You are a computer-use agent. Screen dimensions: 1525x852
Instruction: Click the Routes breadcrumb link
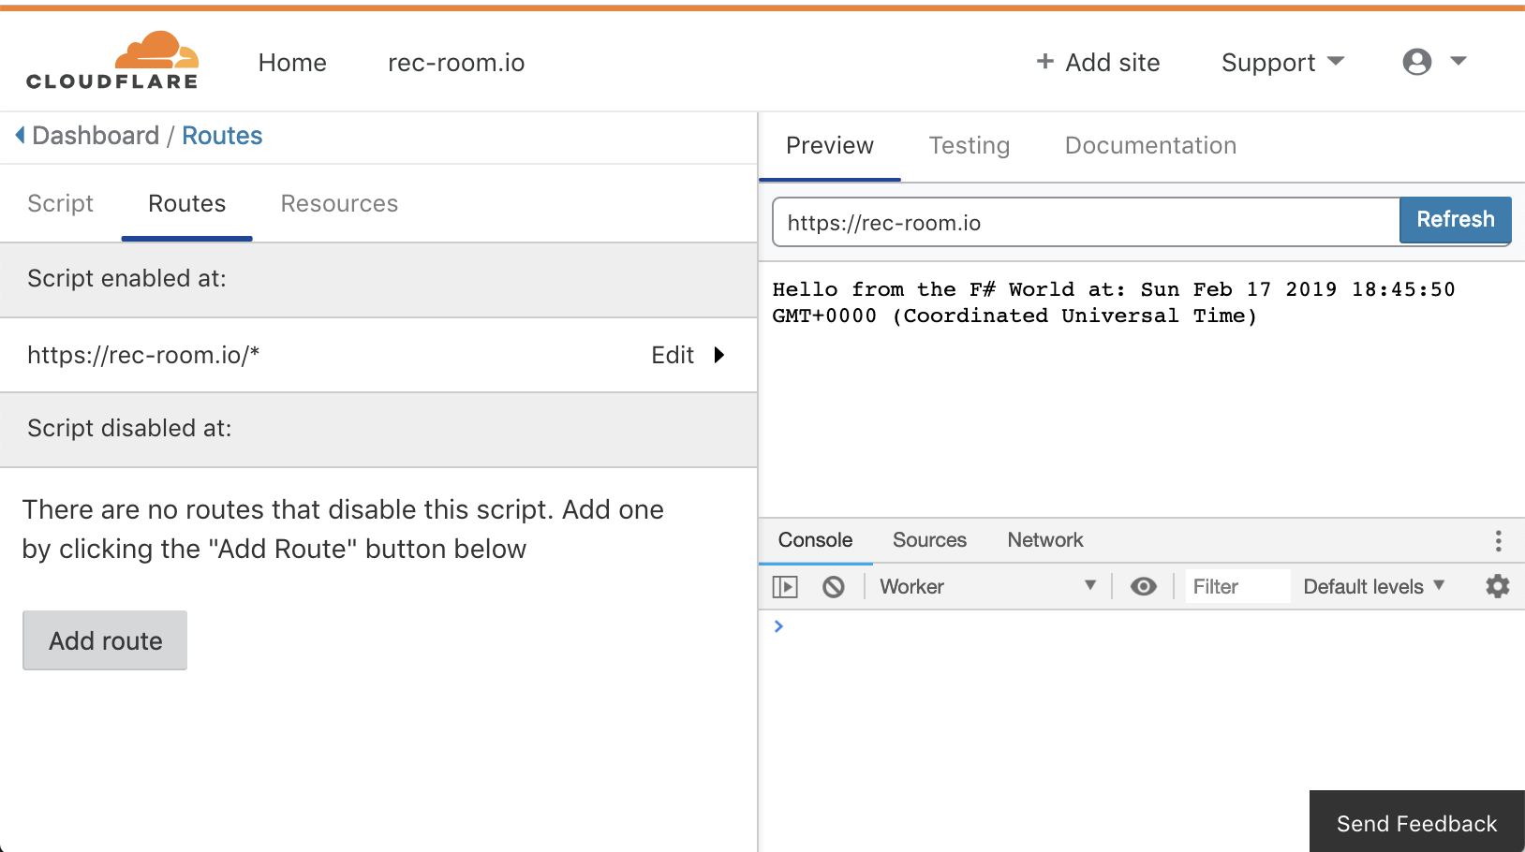point(222,136)
